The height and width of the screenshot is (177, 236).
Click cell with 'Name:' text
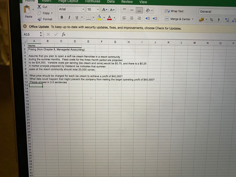32,46
